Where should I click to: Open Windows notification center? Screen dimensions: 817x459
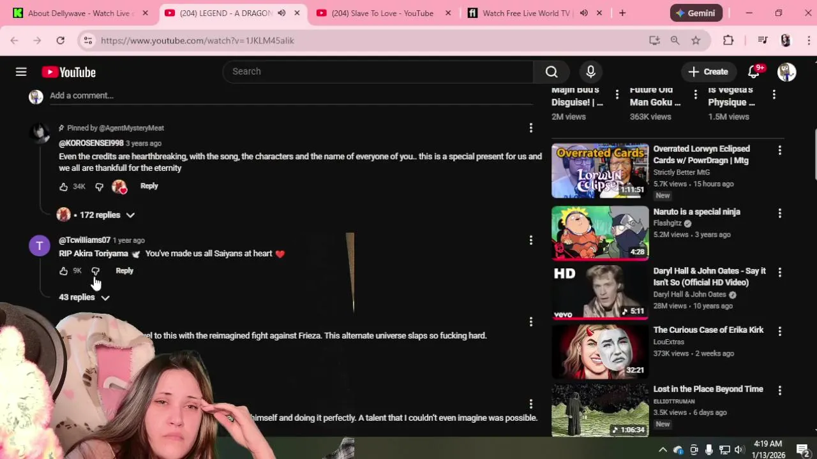click(802, 449)
